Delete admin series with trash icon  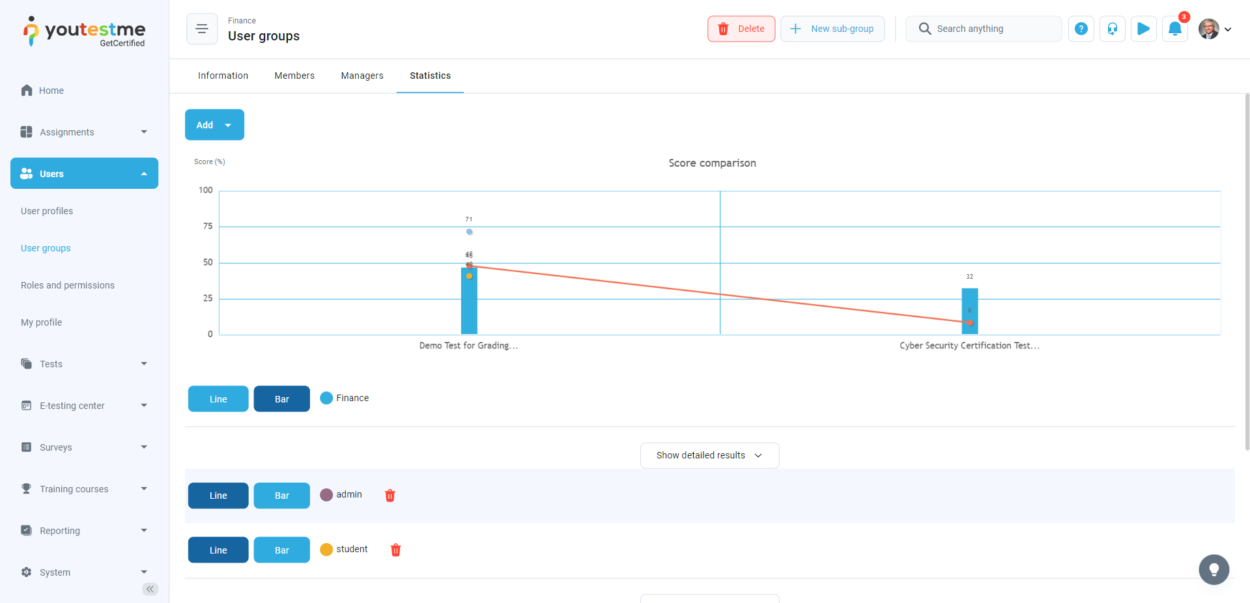pyautogui.click(x=390, y=496)
